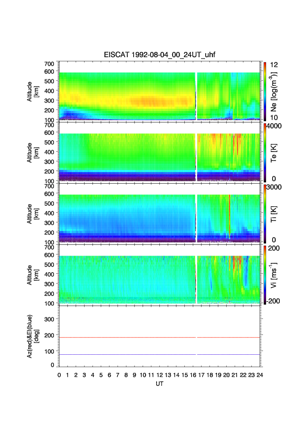
Task: Click the 20 tick on UT axis
Action: pyautogui.click(x=226, y=375)
